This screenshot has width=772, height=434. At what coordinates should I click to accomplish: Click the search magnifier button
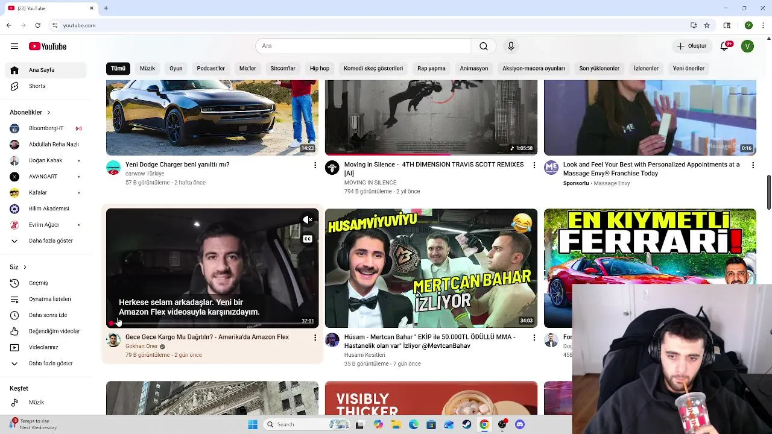(484, 46)
